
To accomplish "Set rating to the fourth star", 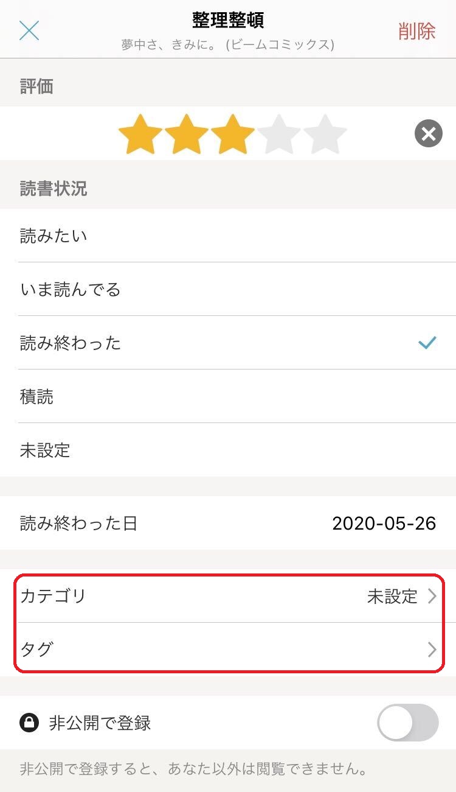I will pyautogui.click(x=279, y=133).
